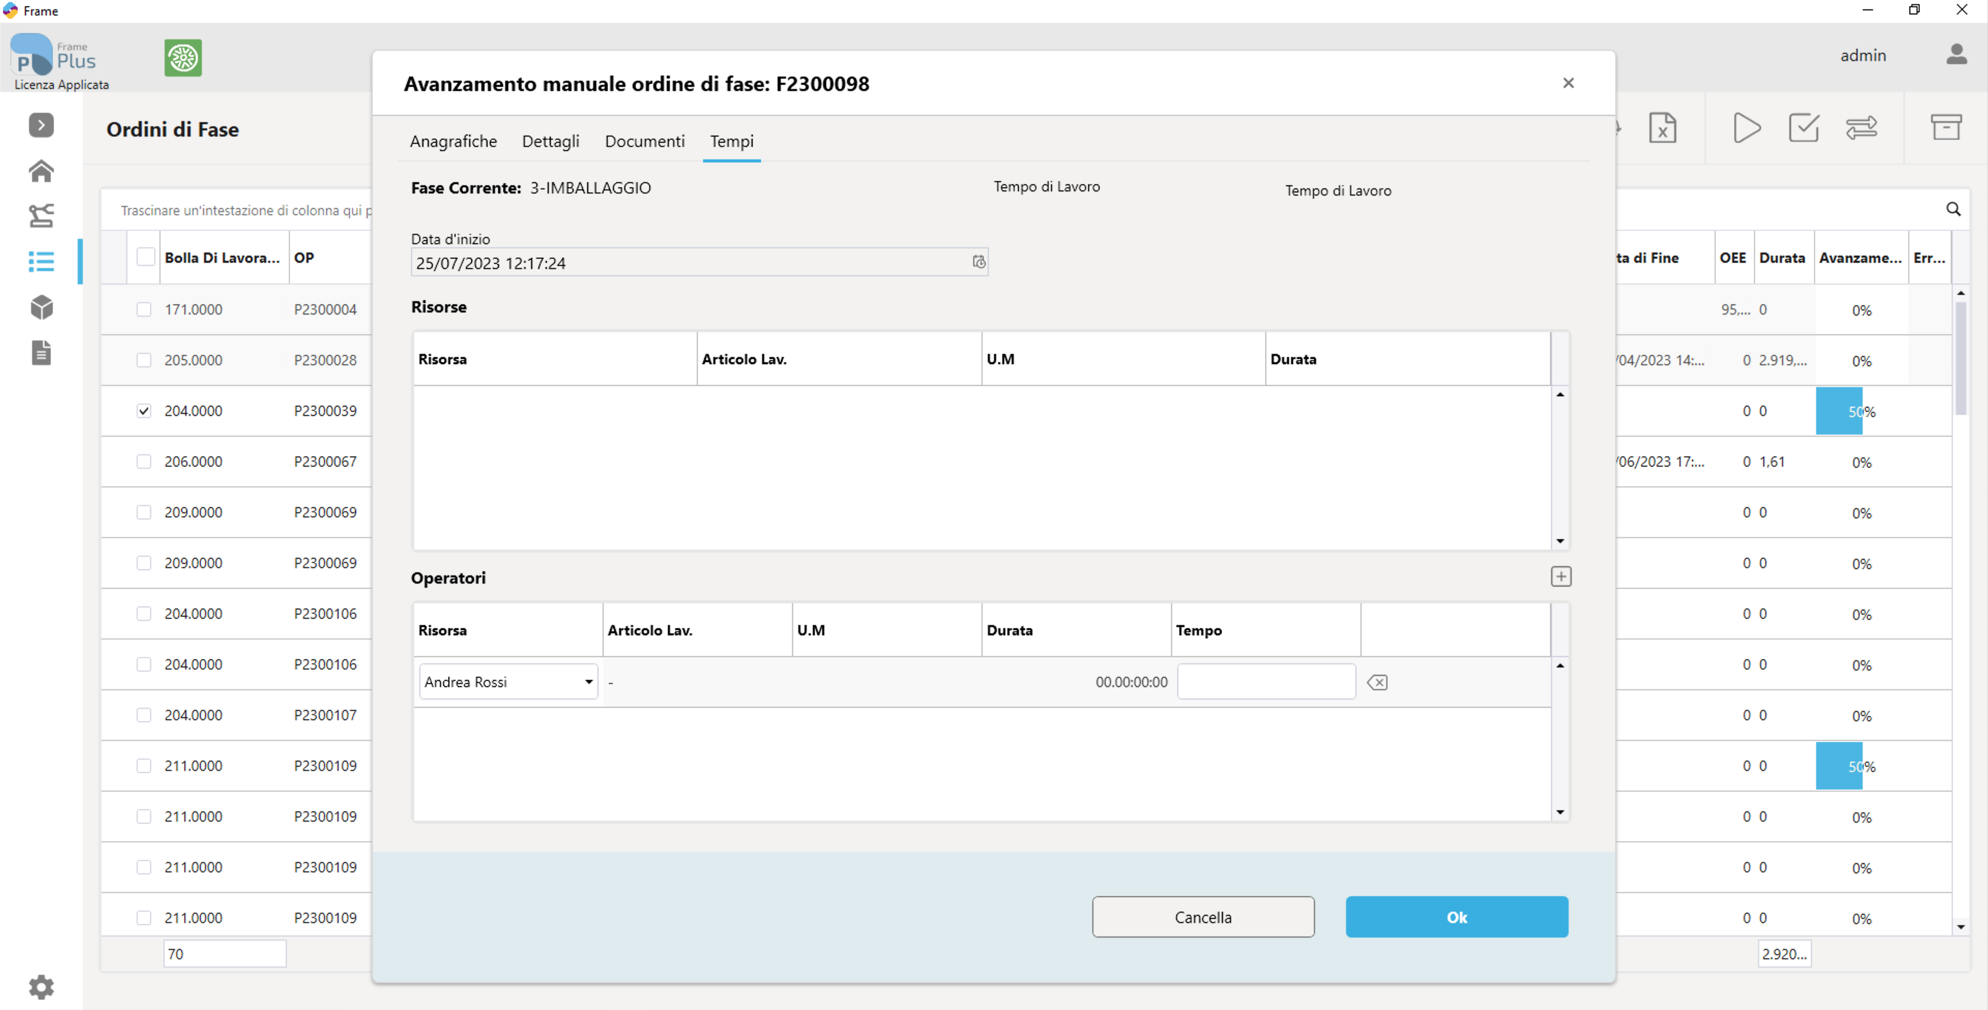Click the search magnifier icon
This screenshot has height=1010, width=1988.
click(1953, 209)
